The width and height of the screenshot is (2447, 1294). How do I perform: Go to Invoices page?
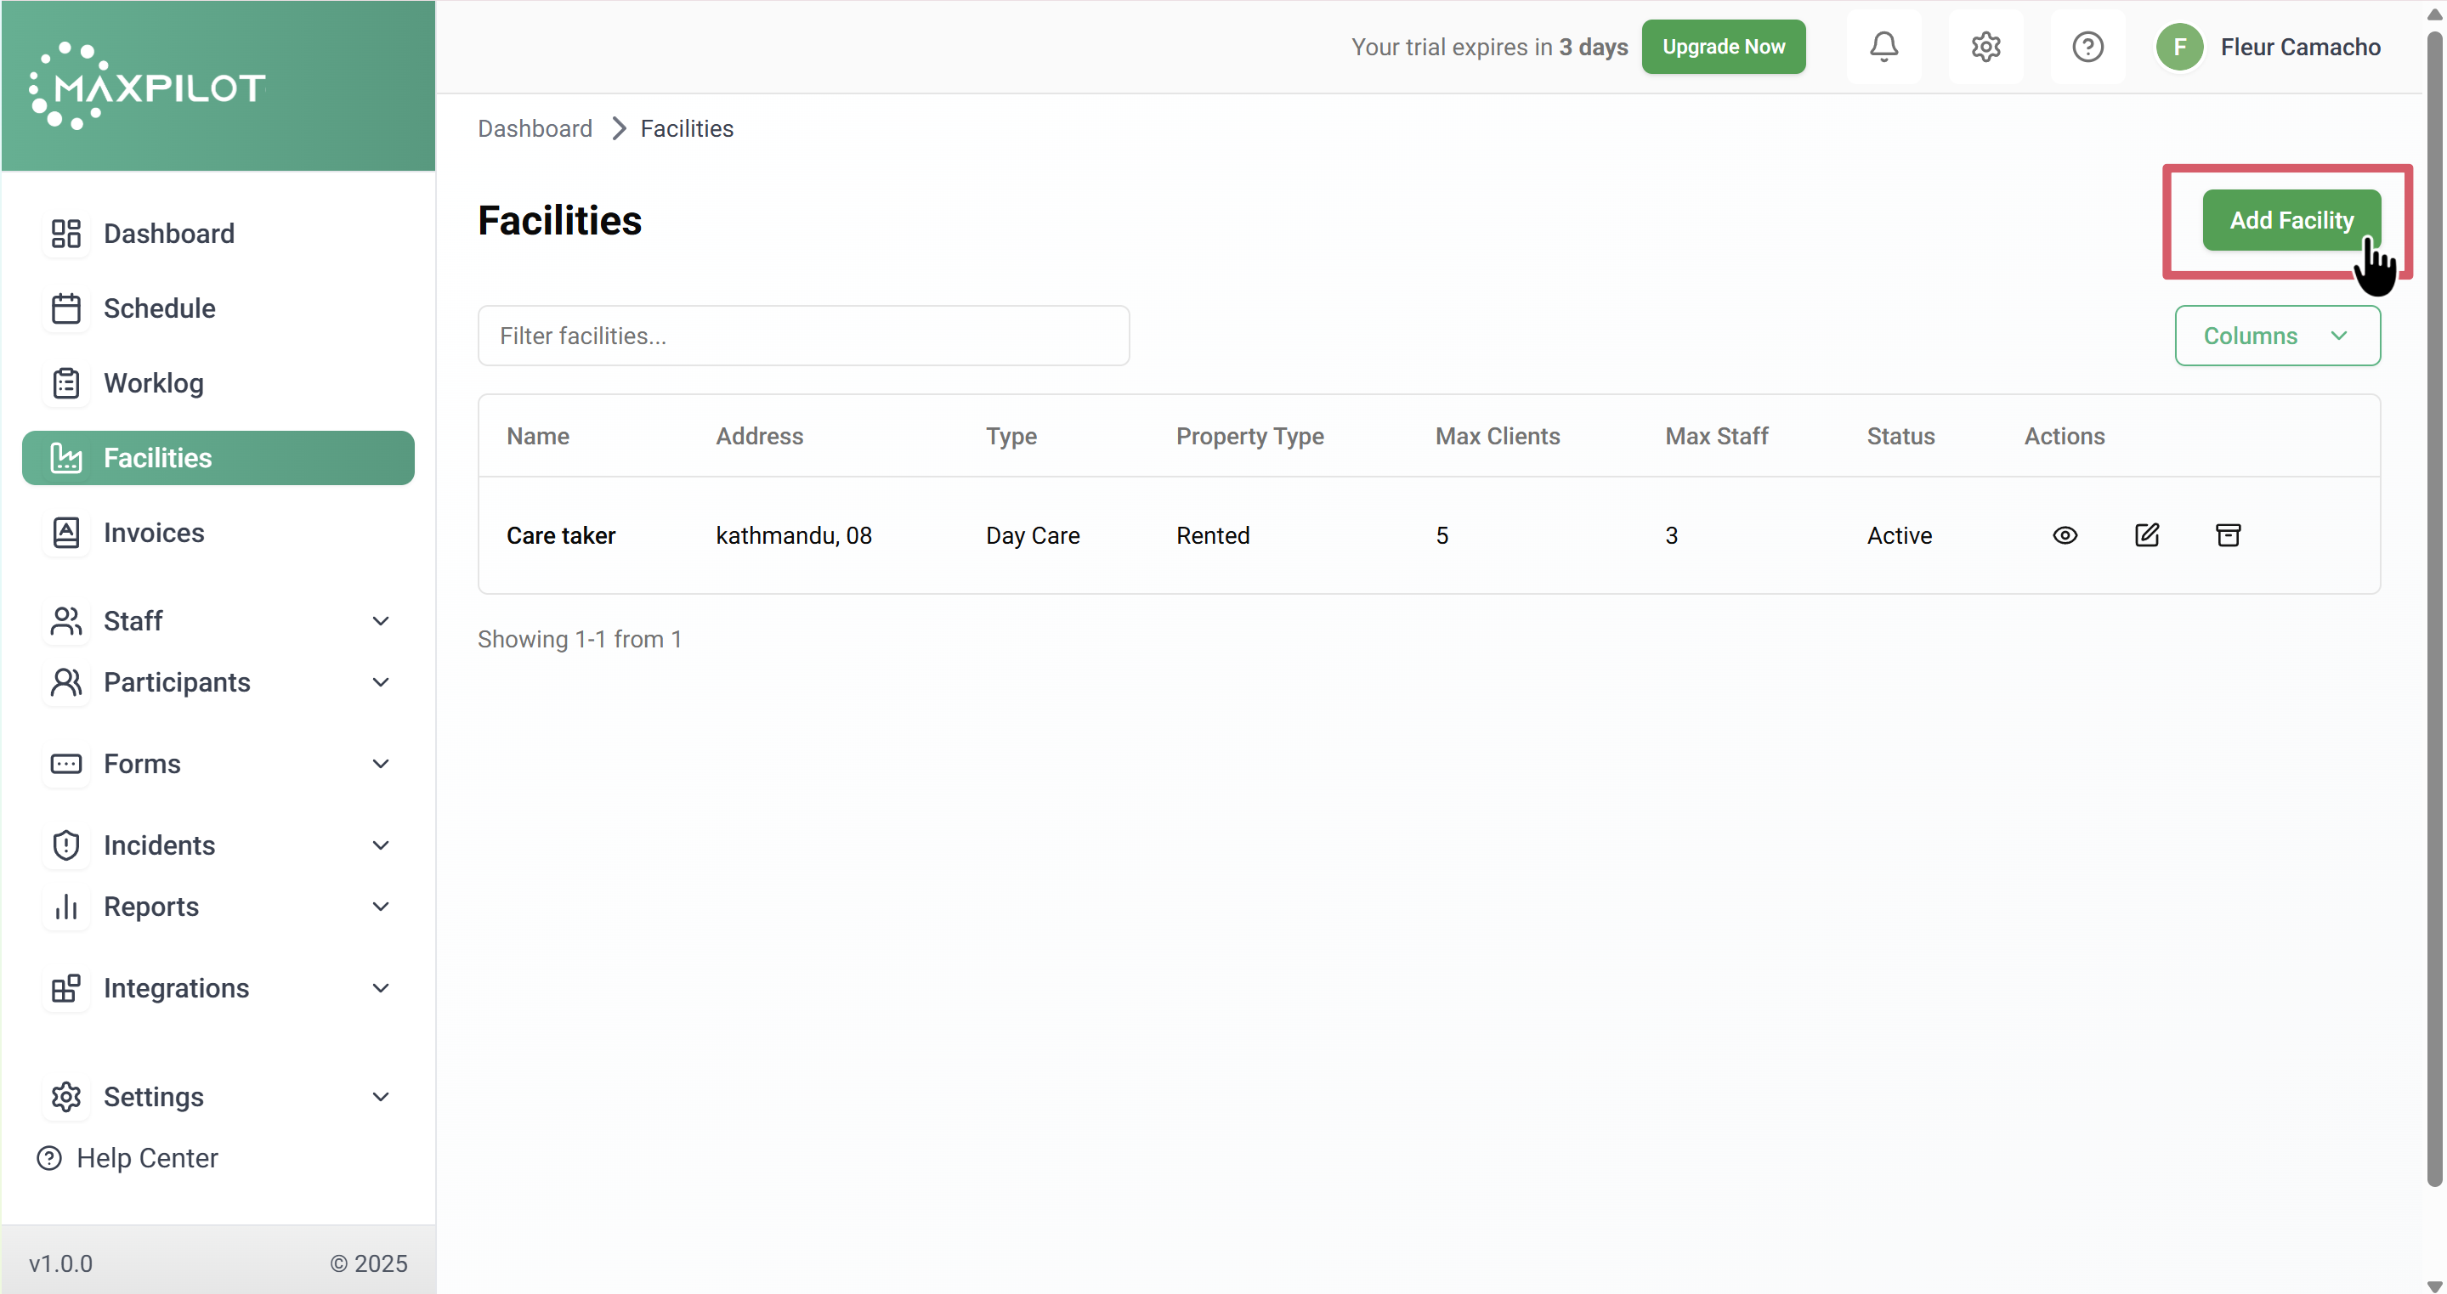pos(153,533)
